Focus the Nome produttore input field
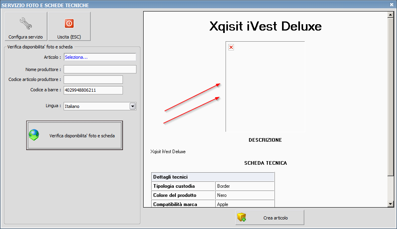The width and height of the screenshot is (397, 229). tap(100, 69)
